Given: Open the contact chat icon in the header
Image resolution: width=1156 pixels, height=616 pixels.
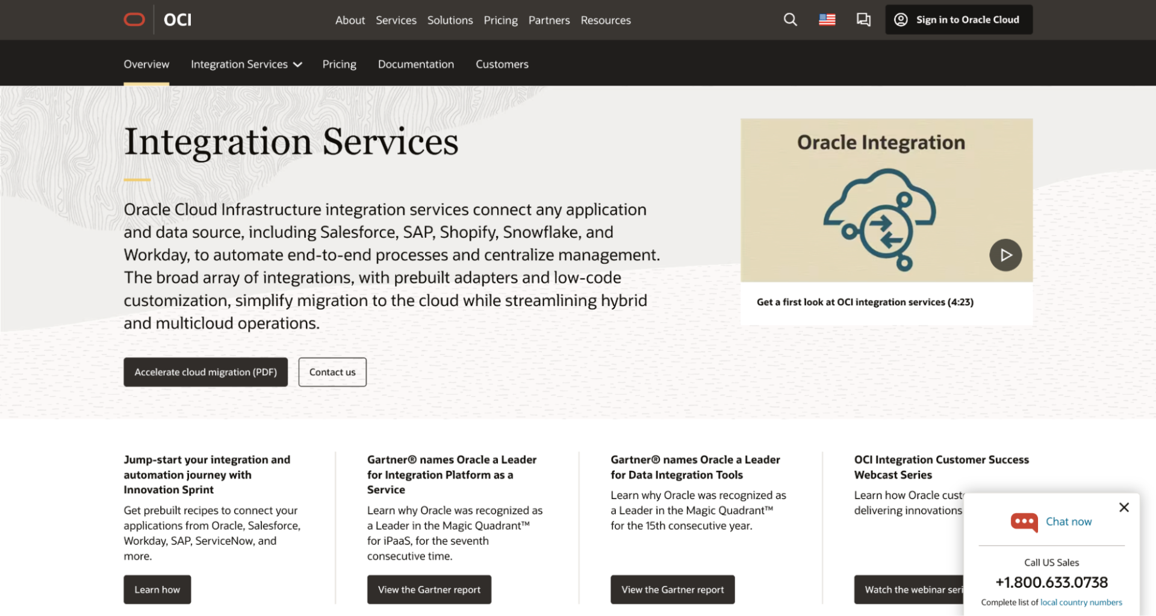Looking at the screenshot, I should [863, 20].
